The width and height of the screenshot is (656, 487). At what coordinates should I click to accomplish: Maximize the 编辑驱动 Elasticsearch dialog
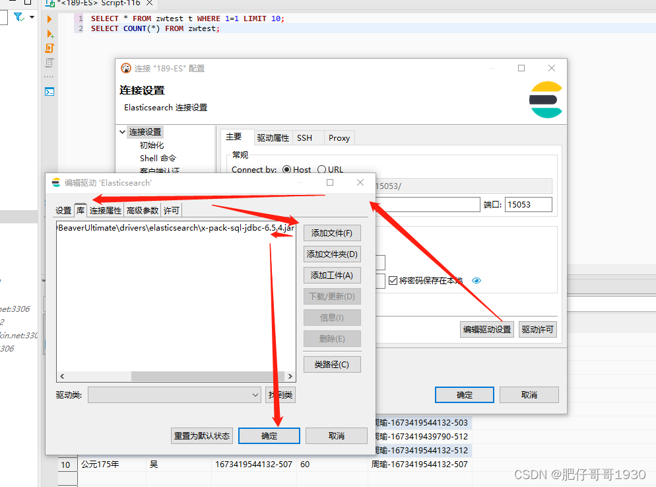tap(330, 182)
